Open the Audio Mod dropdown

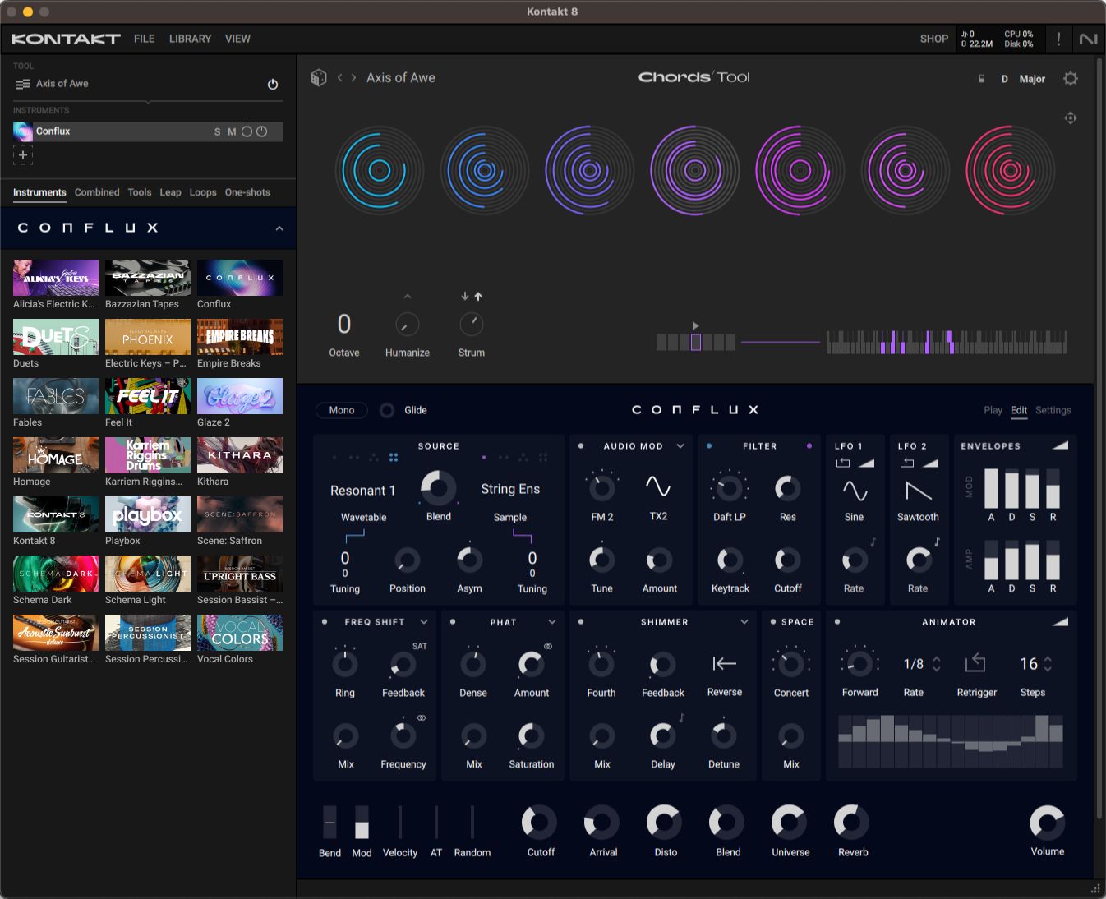(680, 446)
